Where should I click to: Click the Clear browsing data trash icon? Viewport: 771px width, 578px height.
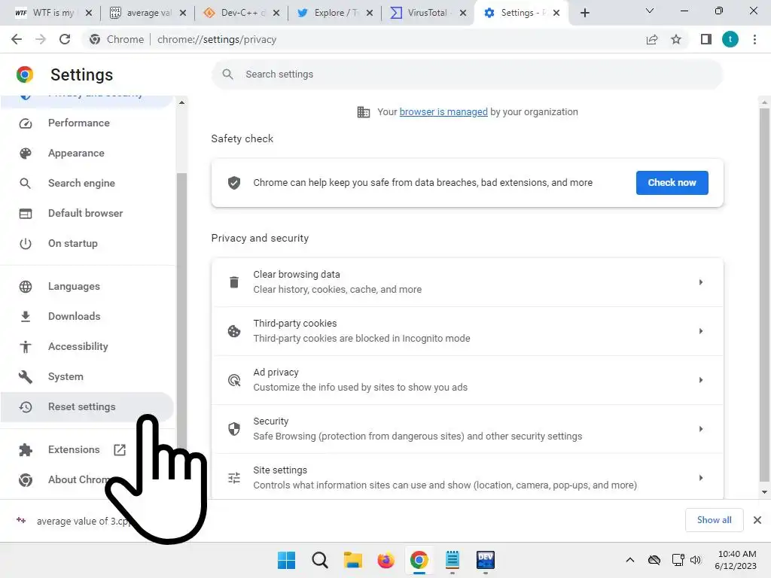234,282
